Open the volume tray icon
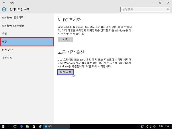Image resolution: width=172 pixels, height=129 pixels. click(x=146, y=127)
